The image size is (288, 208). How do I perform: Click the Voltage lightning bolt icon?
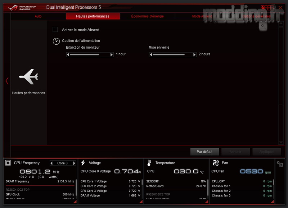(83, 163)
